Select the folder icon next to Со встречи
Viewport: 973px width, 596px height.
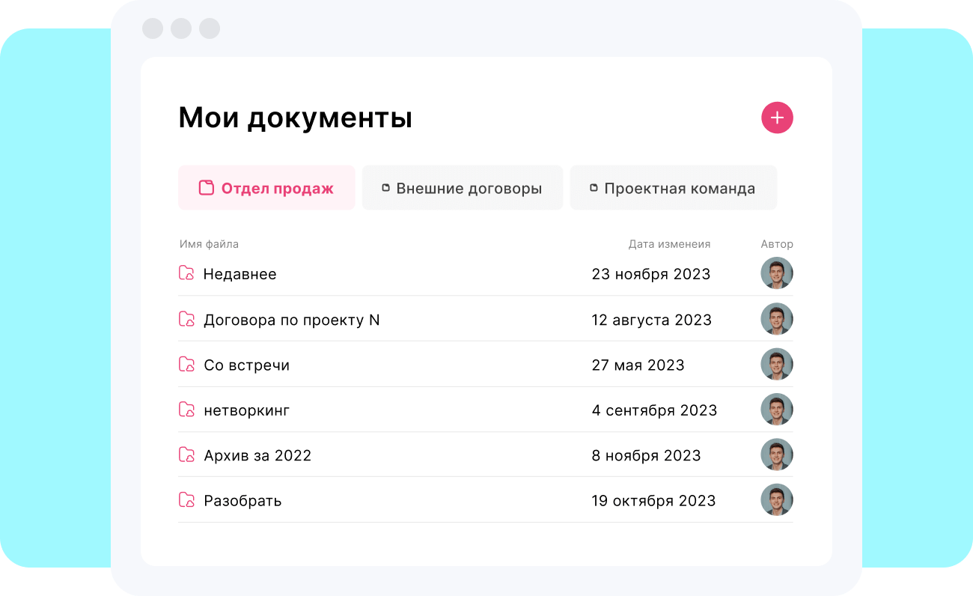tap(186, 364)
